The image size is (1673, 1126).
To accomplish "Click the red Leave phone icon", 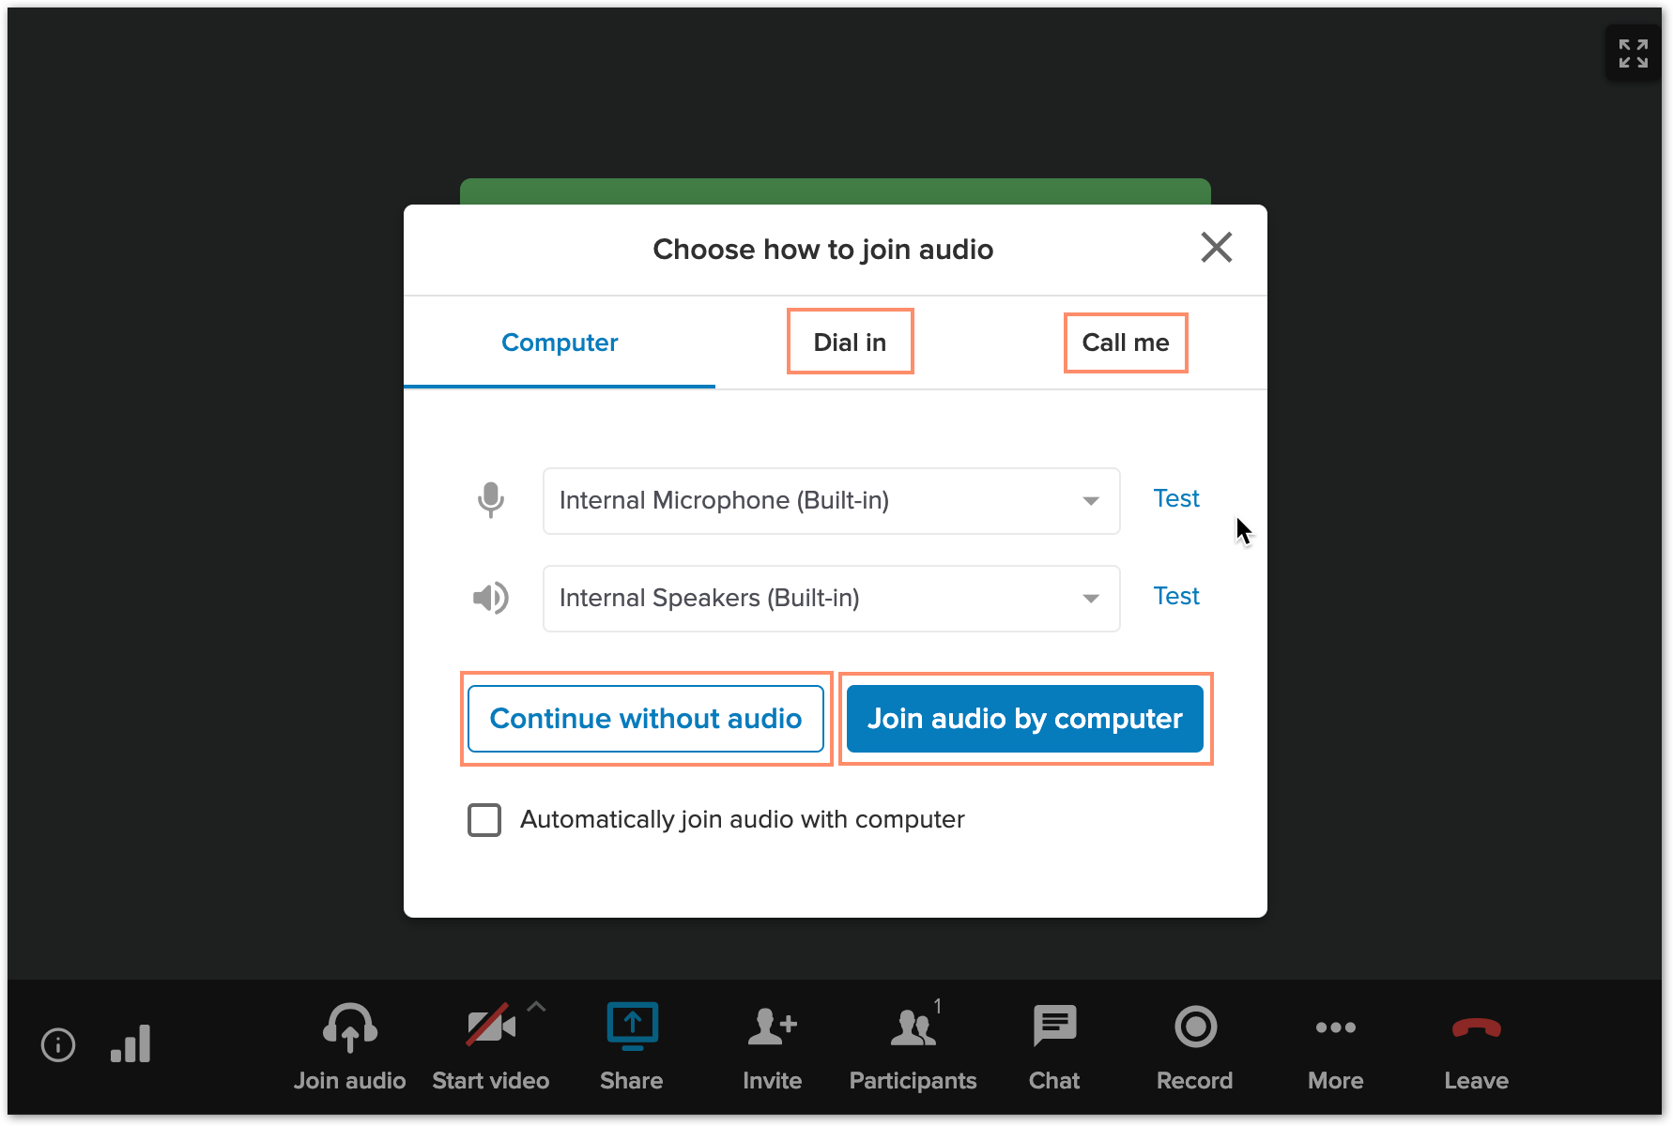I will tap(1476, 1028).
